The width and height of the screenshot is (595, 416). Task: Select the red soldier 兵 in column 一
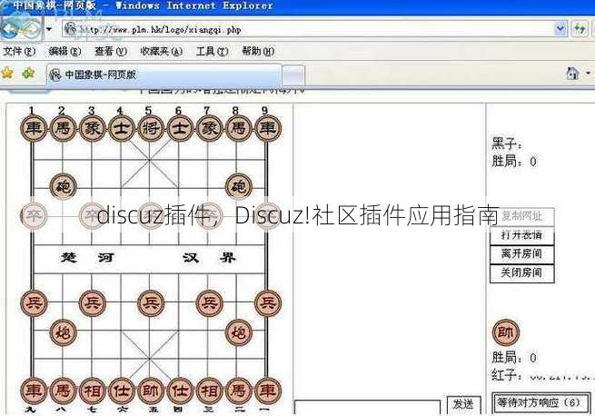click(268, 303)
